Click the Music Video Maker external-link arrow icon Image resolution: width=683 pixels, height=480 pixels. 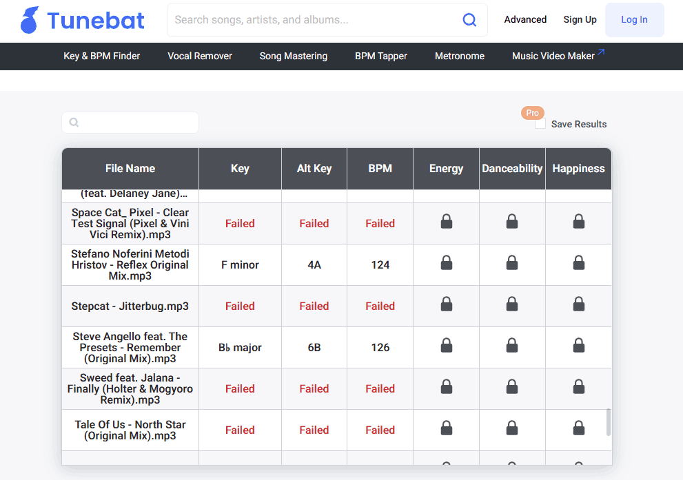click(x=601, y=52)
